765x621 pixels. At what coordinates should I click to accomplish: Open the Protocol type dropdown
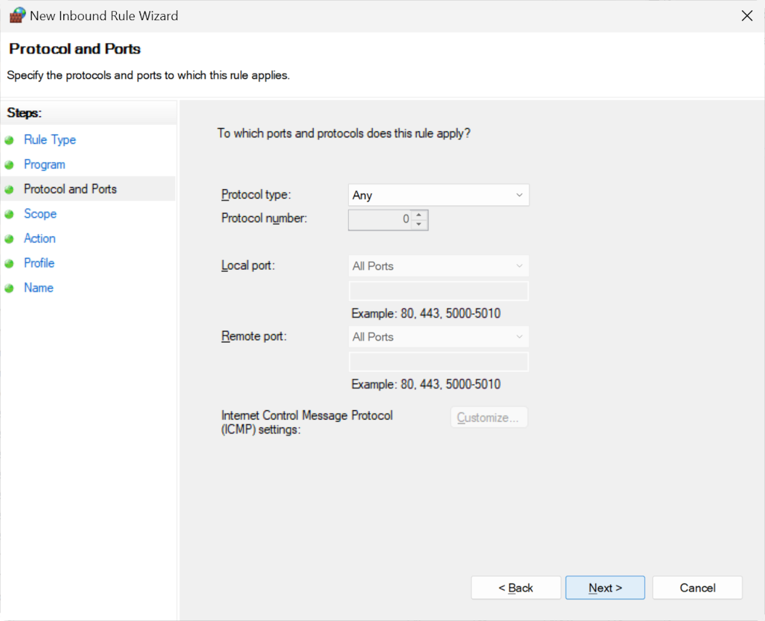(x=438, y=195)
